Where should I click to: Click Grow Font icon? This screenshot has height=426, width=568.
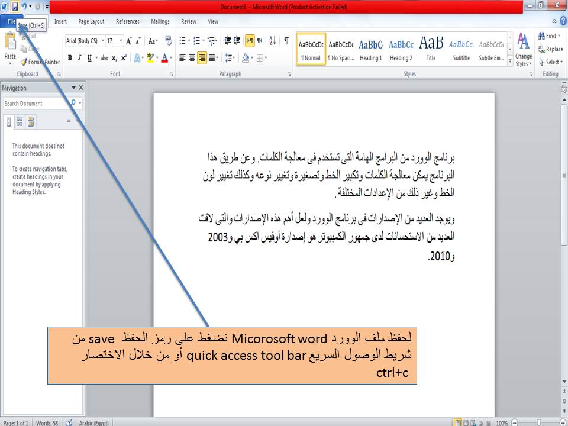[x=128, y=41]
